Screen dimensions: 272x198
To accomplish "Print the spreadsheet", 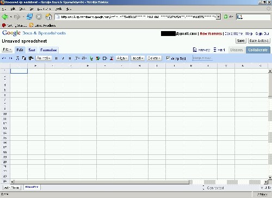I will (x=219, y=50).
